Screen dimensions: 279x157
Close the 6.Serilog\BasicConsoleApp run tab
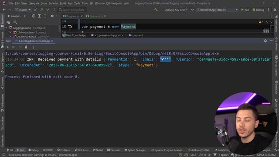tap(52, 41)
